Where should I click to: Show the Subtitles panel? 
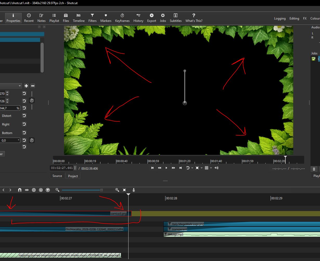[176, 18]
